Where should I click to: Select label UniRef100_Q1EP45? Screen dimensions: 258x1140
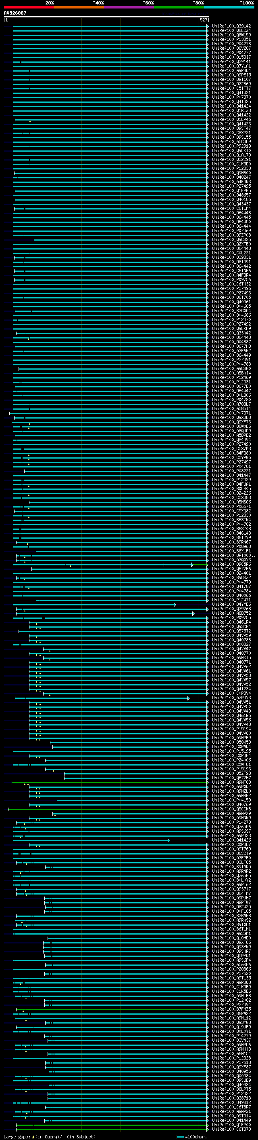coord(231,119)
